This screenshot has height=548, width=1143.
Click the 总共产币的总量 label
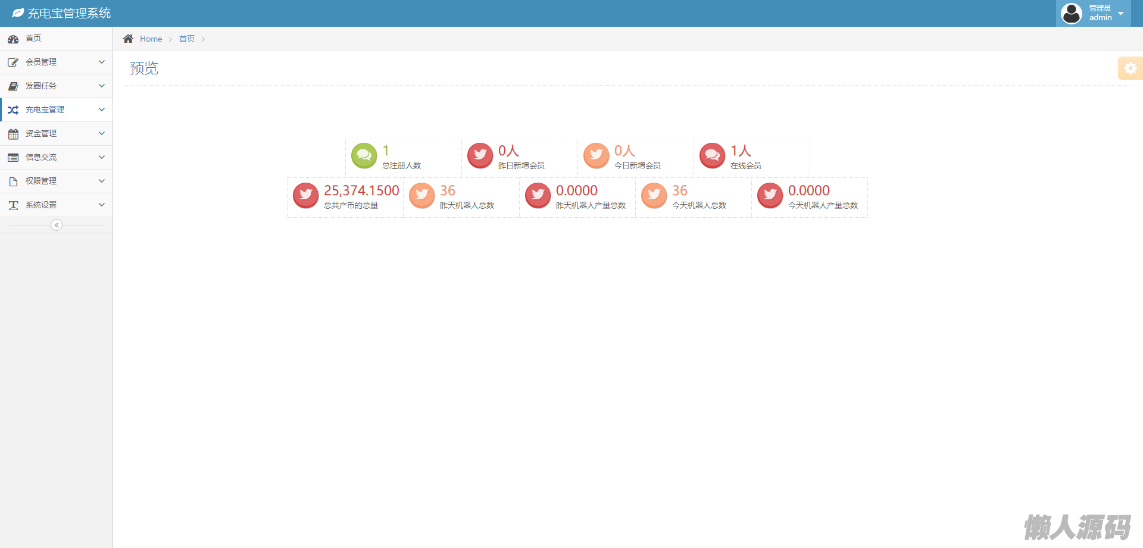(x=351, y=205)
